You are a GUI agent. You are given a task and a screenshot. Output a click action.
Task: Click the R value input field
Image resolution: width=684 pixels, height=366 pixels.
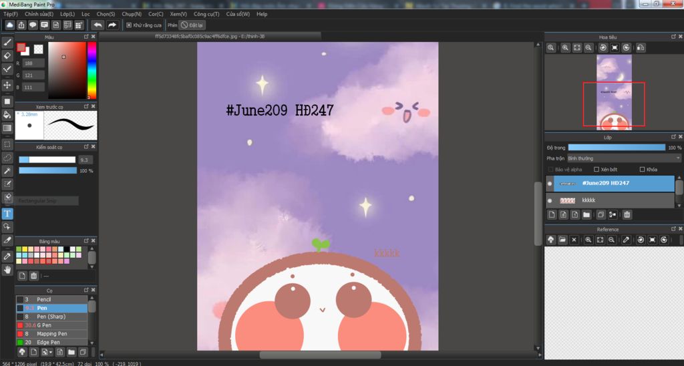(x=33, y=63)
